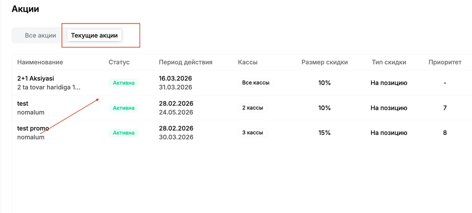Click the "2 кассы" chip
Image resolution: width=472 pixels, height=213 pixels.
[x=253, y=108]
